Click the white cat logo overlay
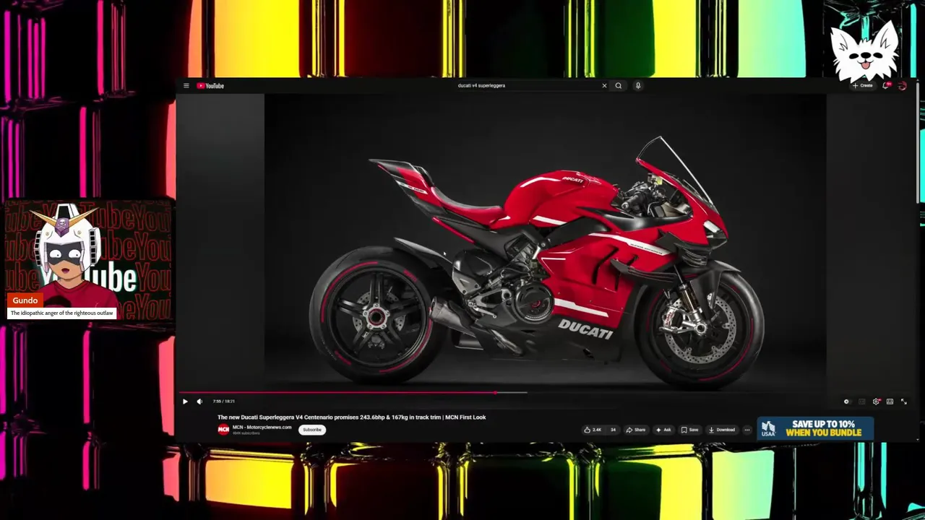Screen dimensions: 925x520 [x=864, y=51]
